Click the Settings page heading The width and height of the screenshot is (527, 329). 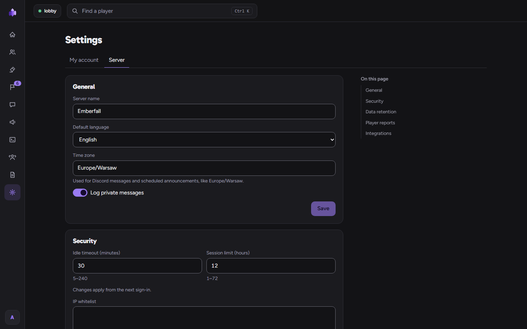(x=84, y=40)
